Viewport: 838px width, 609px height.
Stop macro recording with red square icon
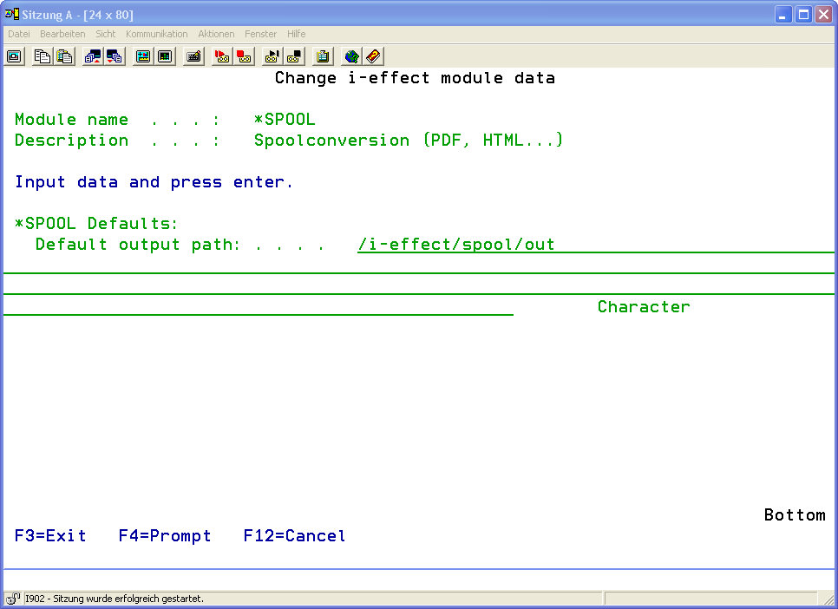[x=244, y=56]
